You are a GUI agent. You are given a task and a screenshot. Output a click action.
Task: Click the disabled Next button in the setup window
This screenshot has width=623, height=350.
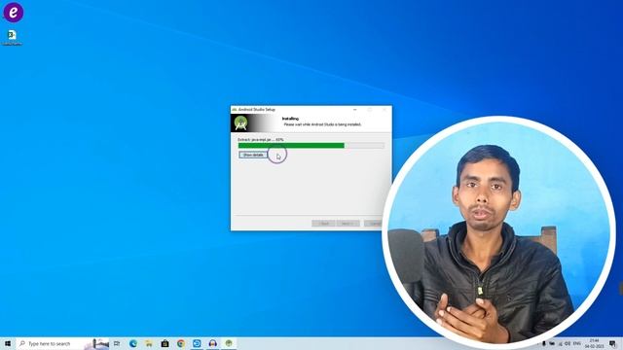pyautogui.click(x=348, y=224)
